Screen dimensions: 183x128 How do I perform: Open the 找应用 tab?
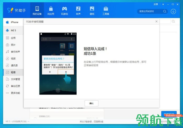pyautogui.click(x=51, y=10)
